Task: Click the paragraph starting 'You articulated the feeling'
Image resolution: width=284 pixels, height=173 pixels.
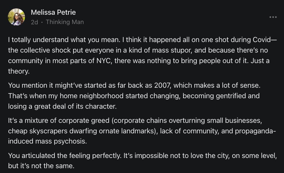Action: [x=141, y=160]
